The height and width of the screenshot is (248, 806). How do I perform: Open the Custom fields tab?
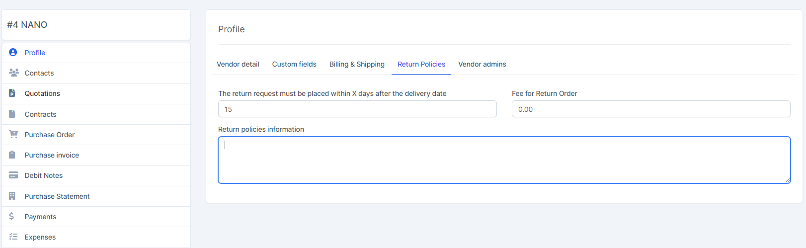[x=294, y=64]
